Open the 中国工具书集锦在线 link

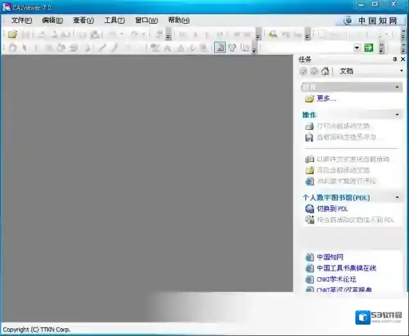[346, 268]
